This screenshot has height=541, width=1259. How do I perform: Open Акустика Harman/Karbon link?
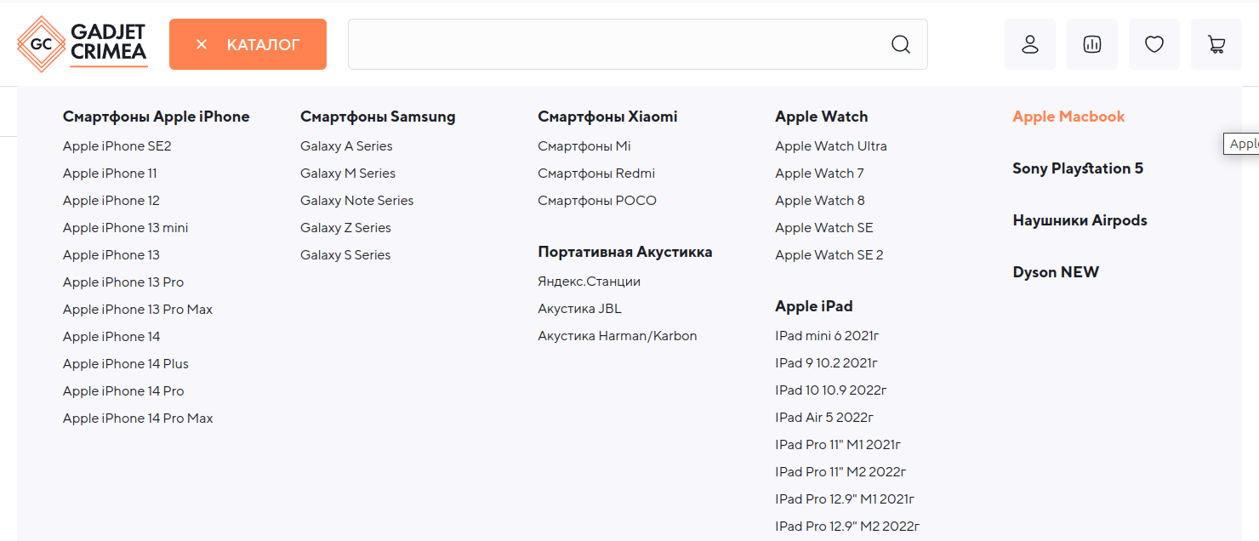click(618, 336)
